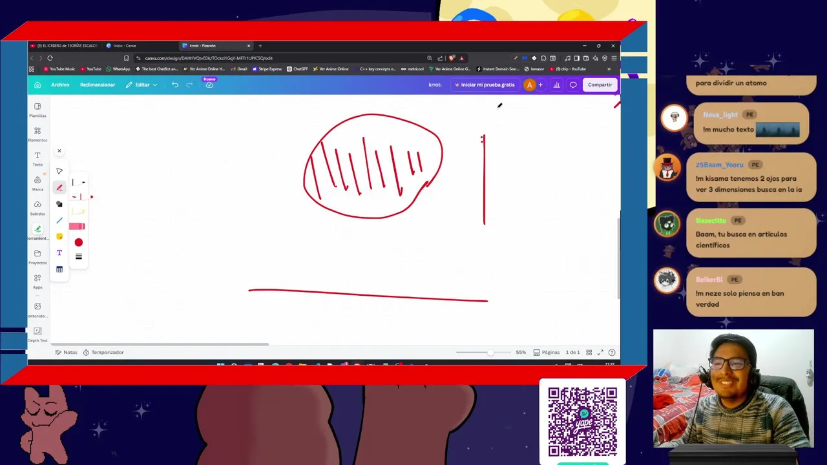Open Stripe Express bookmark
Image resolution: width=827 pixels, height=465 pixels.
click(x=267, y=69)
